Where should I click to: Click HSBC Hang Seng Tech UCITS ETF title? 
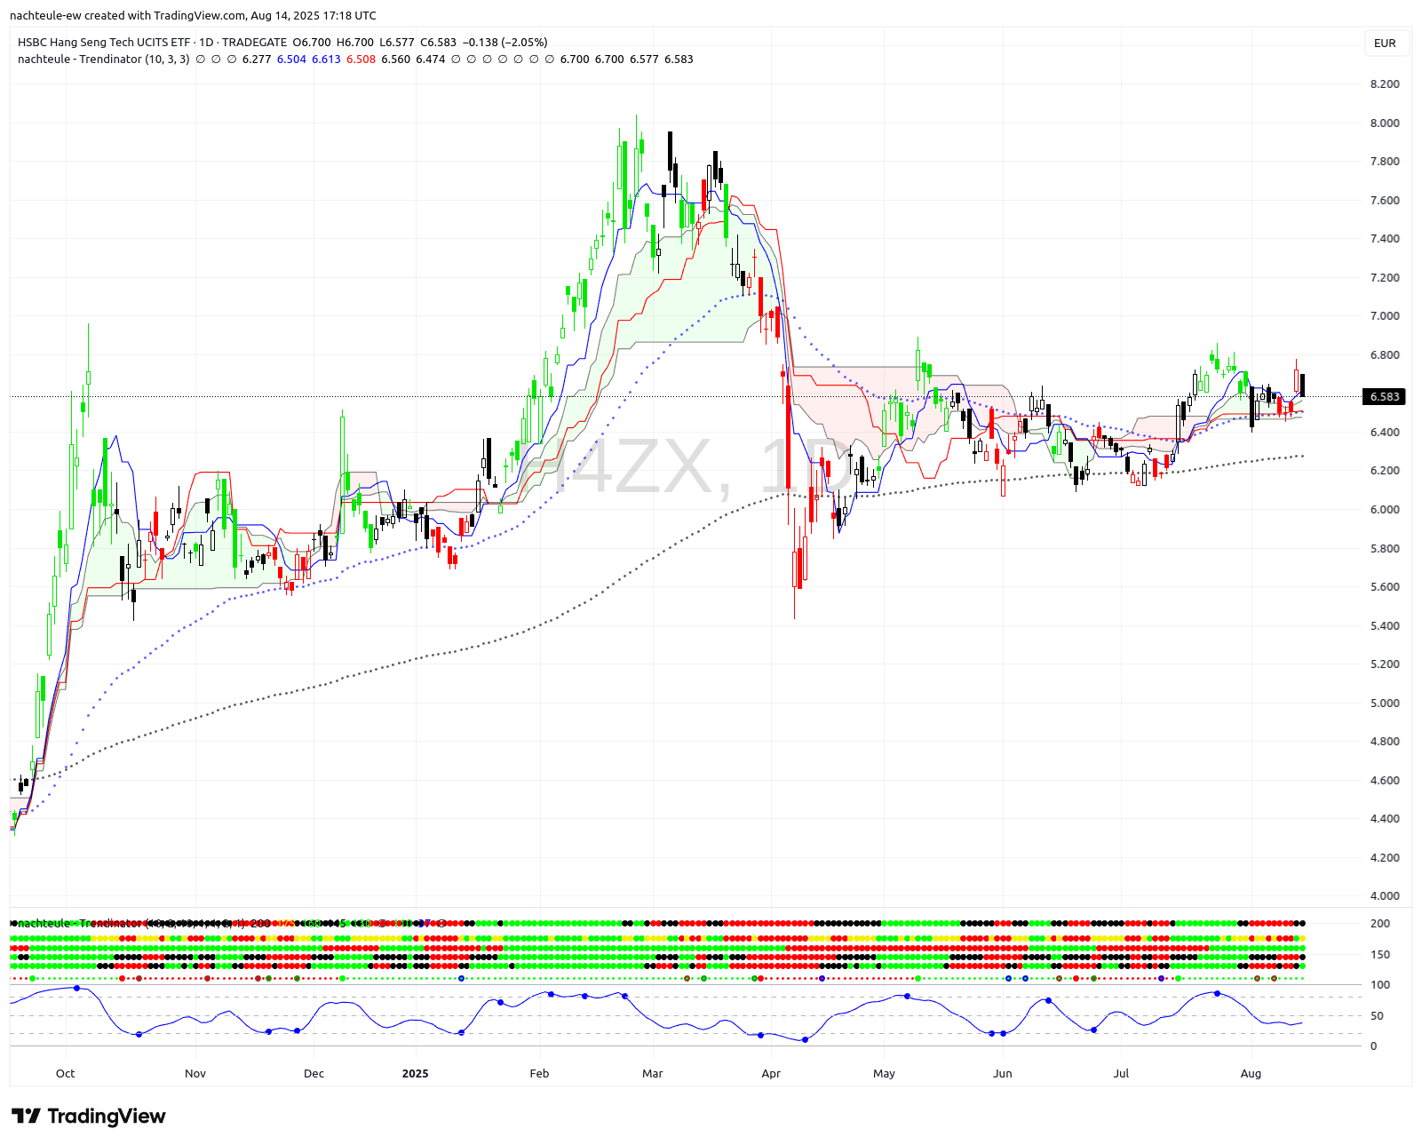104,43
